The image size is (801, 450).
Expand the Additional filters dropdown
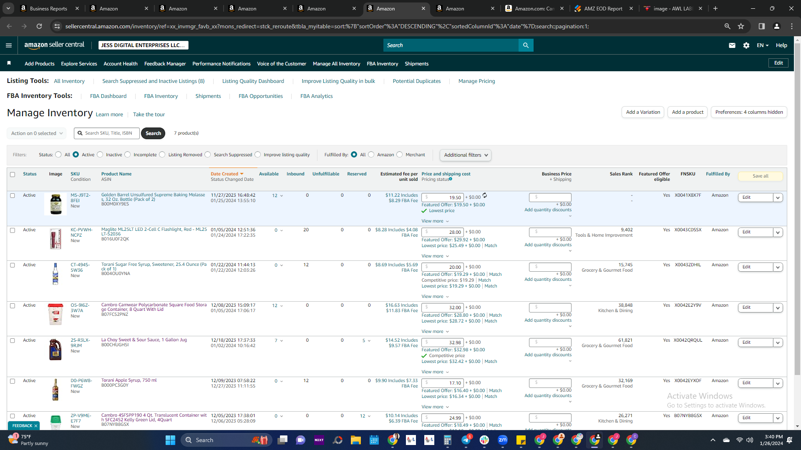[466, 155]
